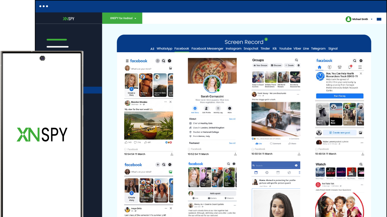Download the 10:54:54 11 March screenshot
The image size is (387, 217).
tap(172, 154)
